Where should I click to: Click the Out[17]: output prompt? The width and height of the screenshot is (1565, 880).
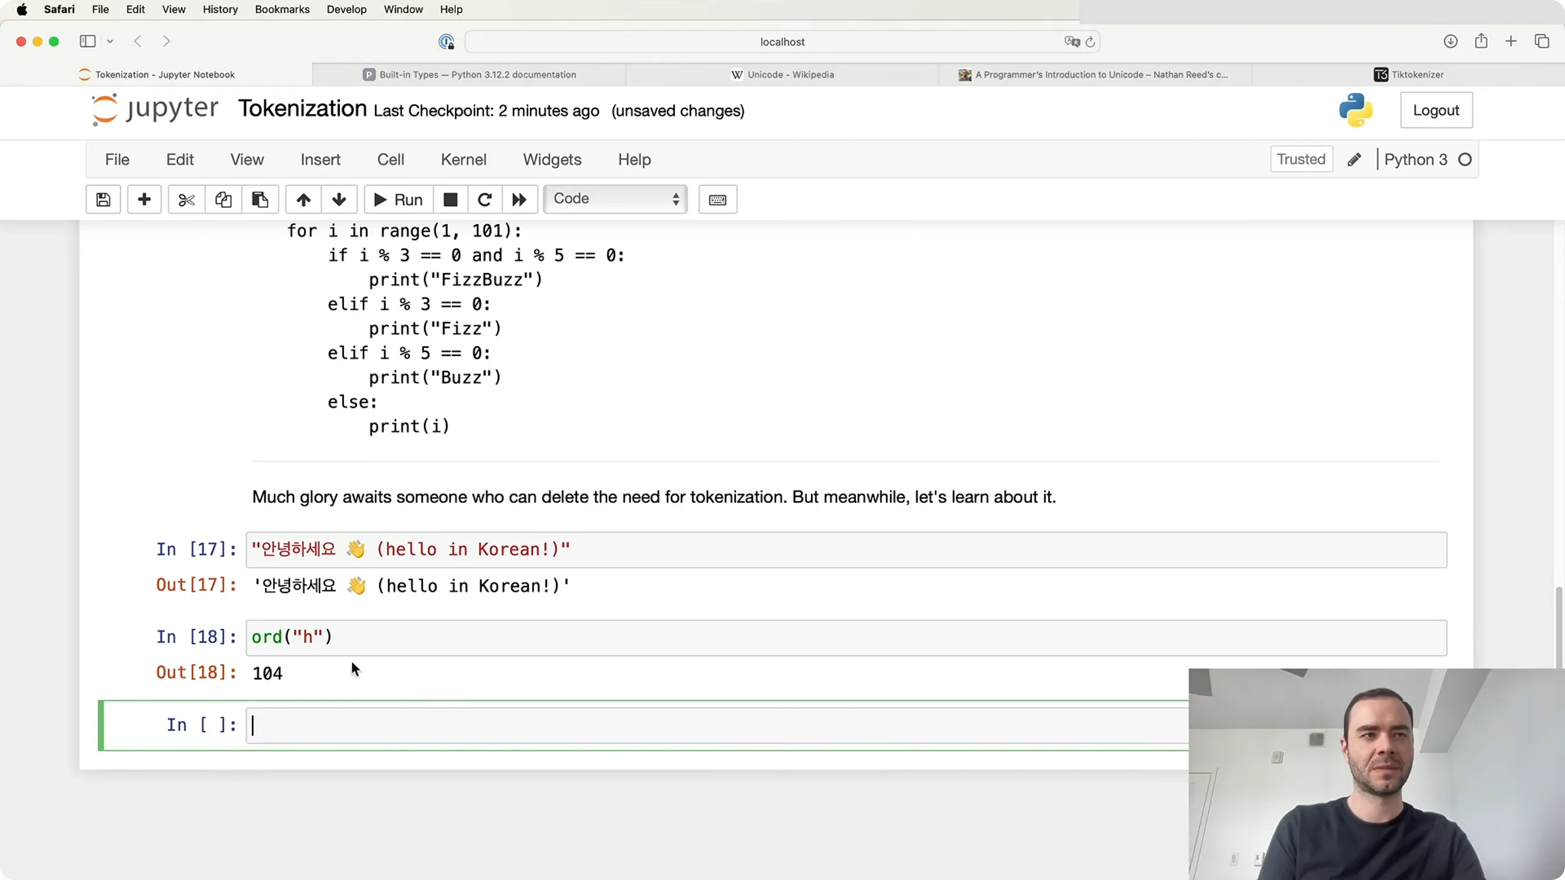click(x=196, y=584)
